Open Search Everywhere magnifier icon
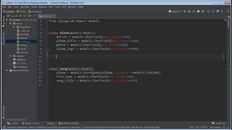The width and height of the screenshot is (232, 130). pyautogui.click(x=228, y=11)
